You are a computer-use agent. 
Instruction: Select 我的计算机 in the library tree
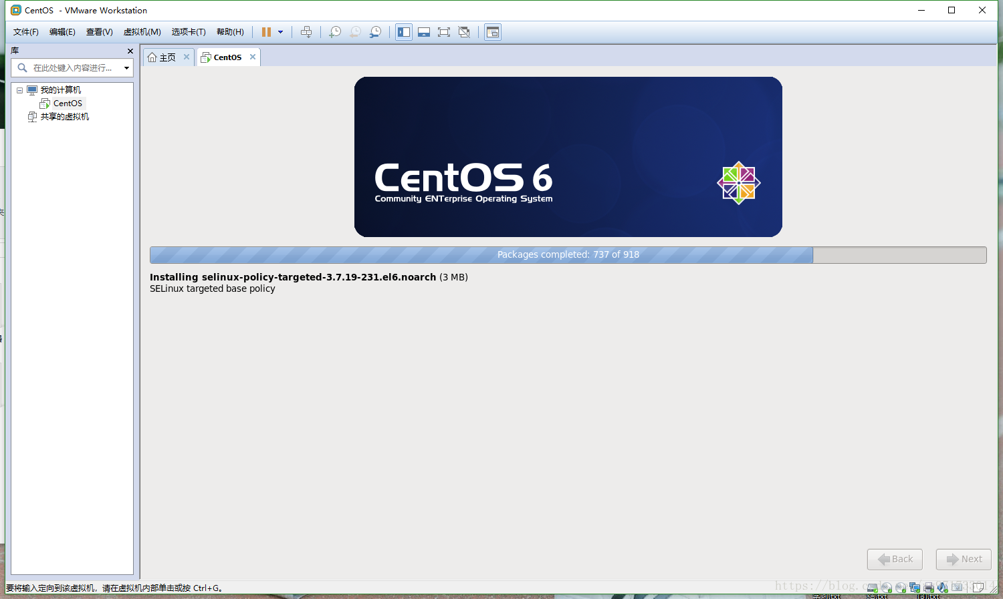(x=60, y=90)
